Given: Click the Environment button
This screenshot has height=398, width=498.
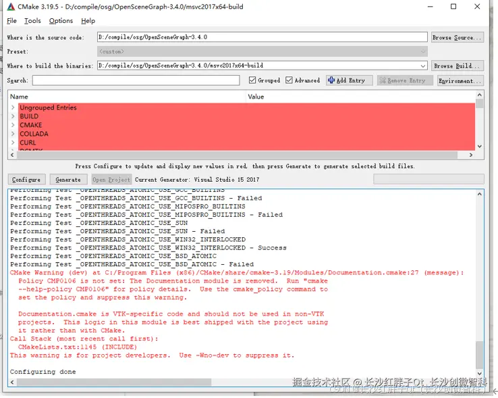Looking at the screenshot, I should 460,81.
